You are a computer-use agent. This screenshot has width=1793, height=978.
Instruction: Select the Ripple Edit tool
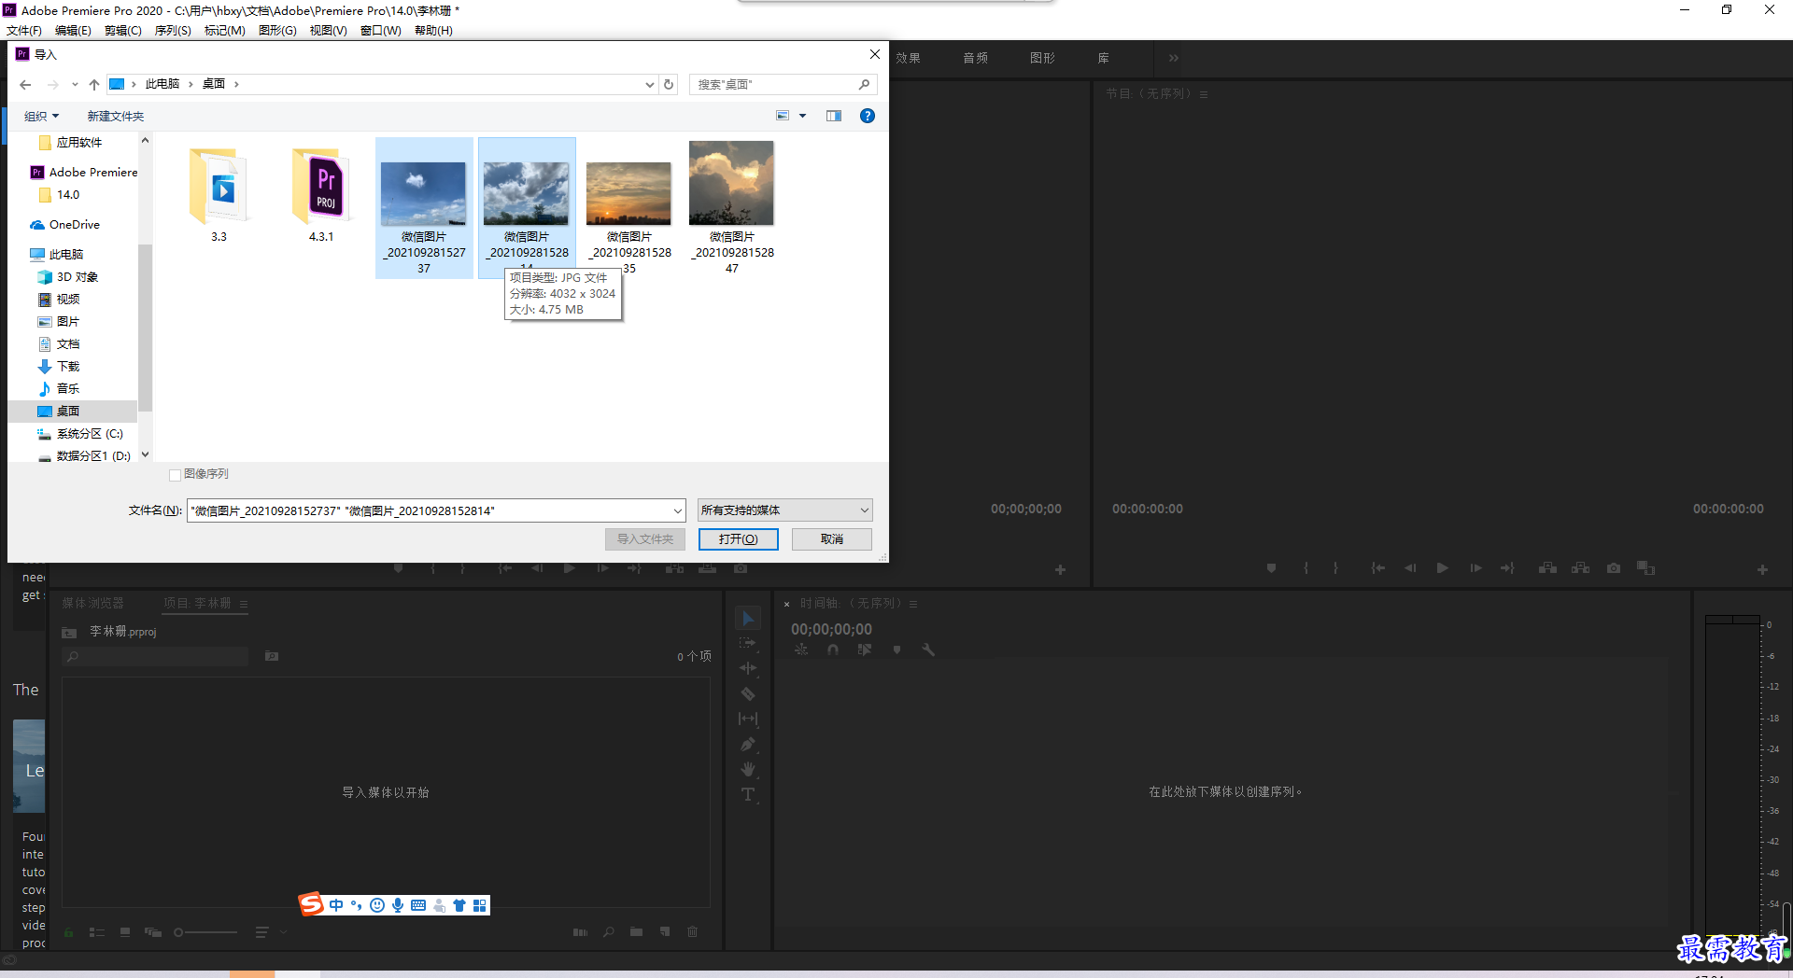(748, 668)
